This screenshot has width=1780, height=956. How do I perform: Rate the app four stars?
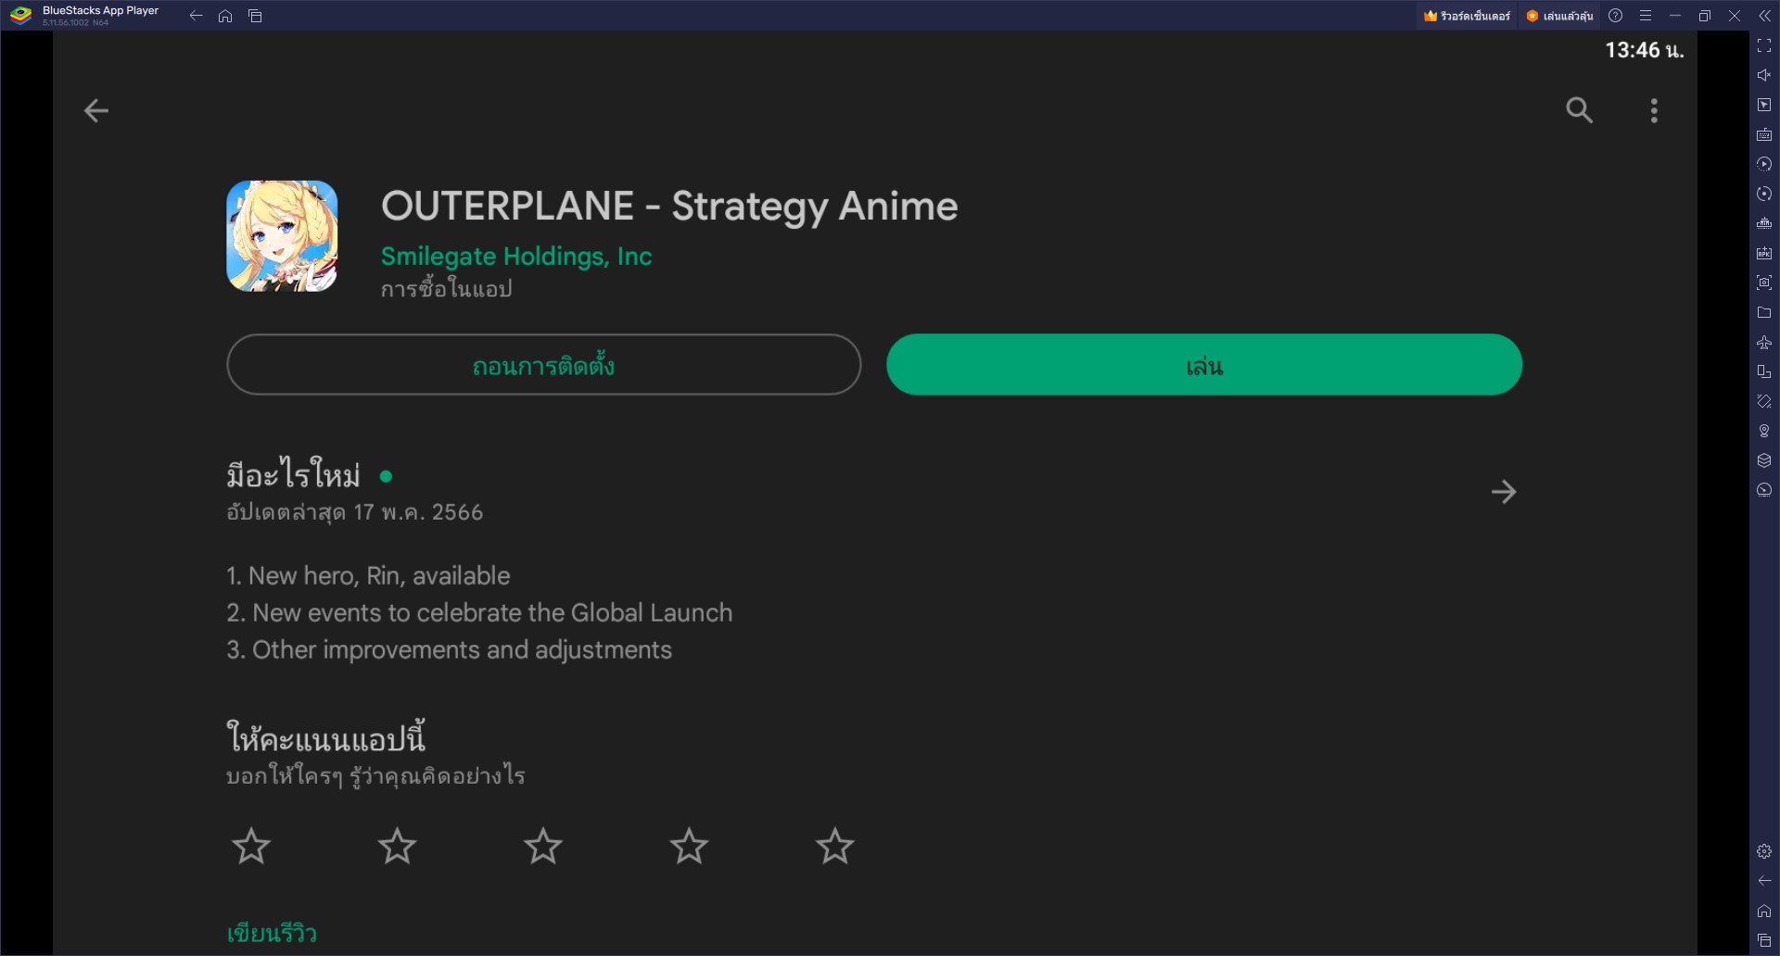coord(689,846)
